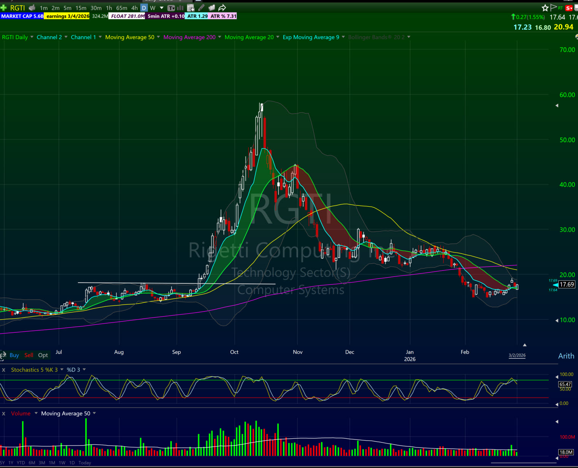
Task: Open the chart template T menu
Action: coord(171,8)
